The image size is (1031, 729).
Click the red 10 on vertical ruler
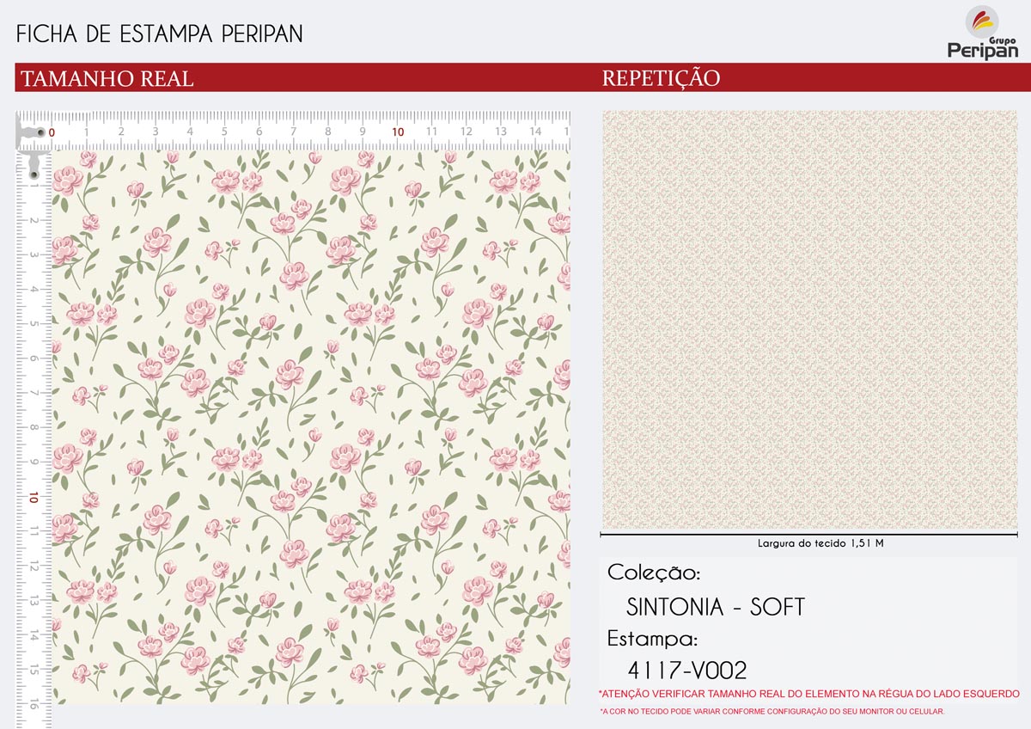point(34,498)
